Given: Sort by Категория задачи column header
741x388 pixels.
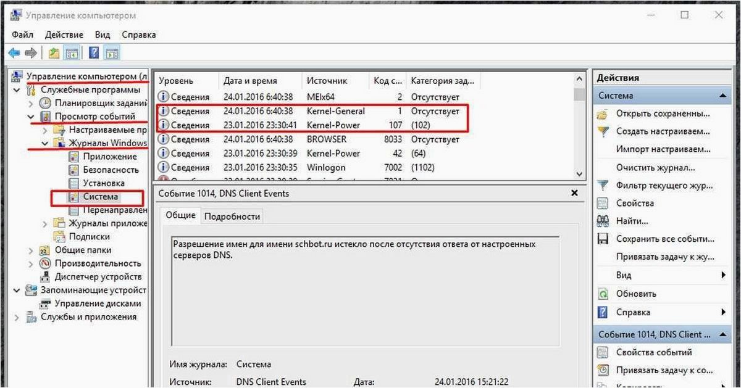Looking at the screenshot, I should click(443, 81).
